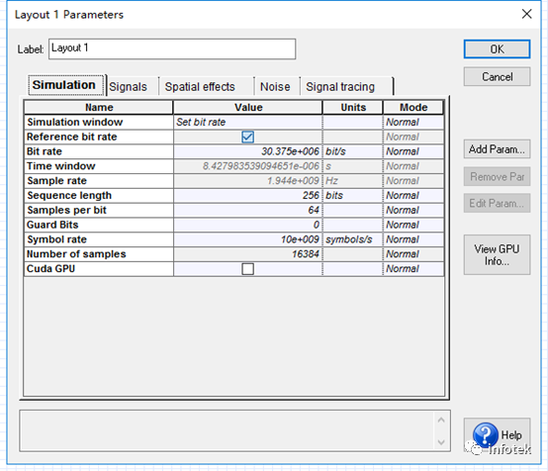
Task: Switch to the Noise tab
Action: click(x=275, y=86)
